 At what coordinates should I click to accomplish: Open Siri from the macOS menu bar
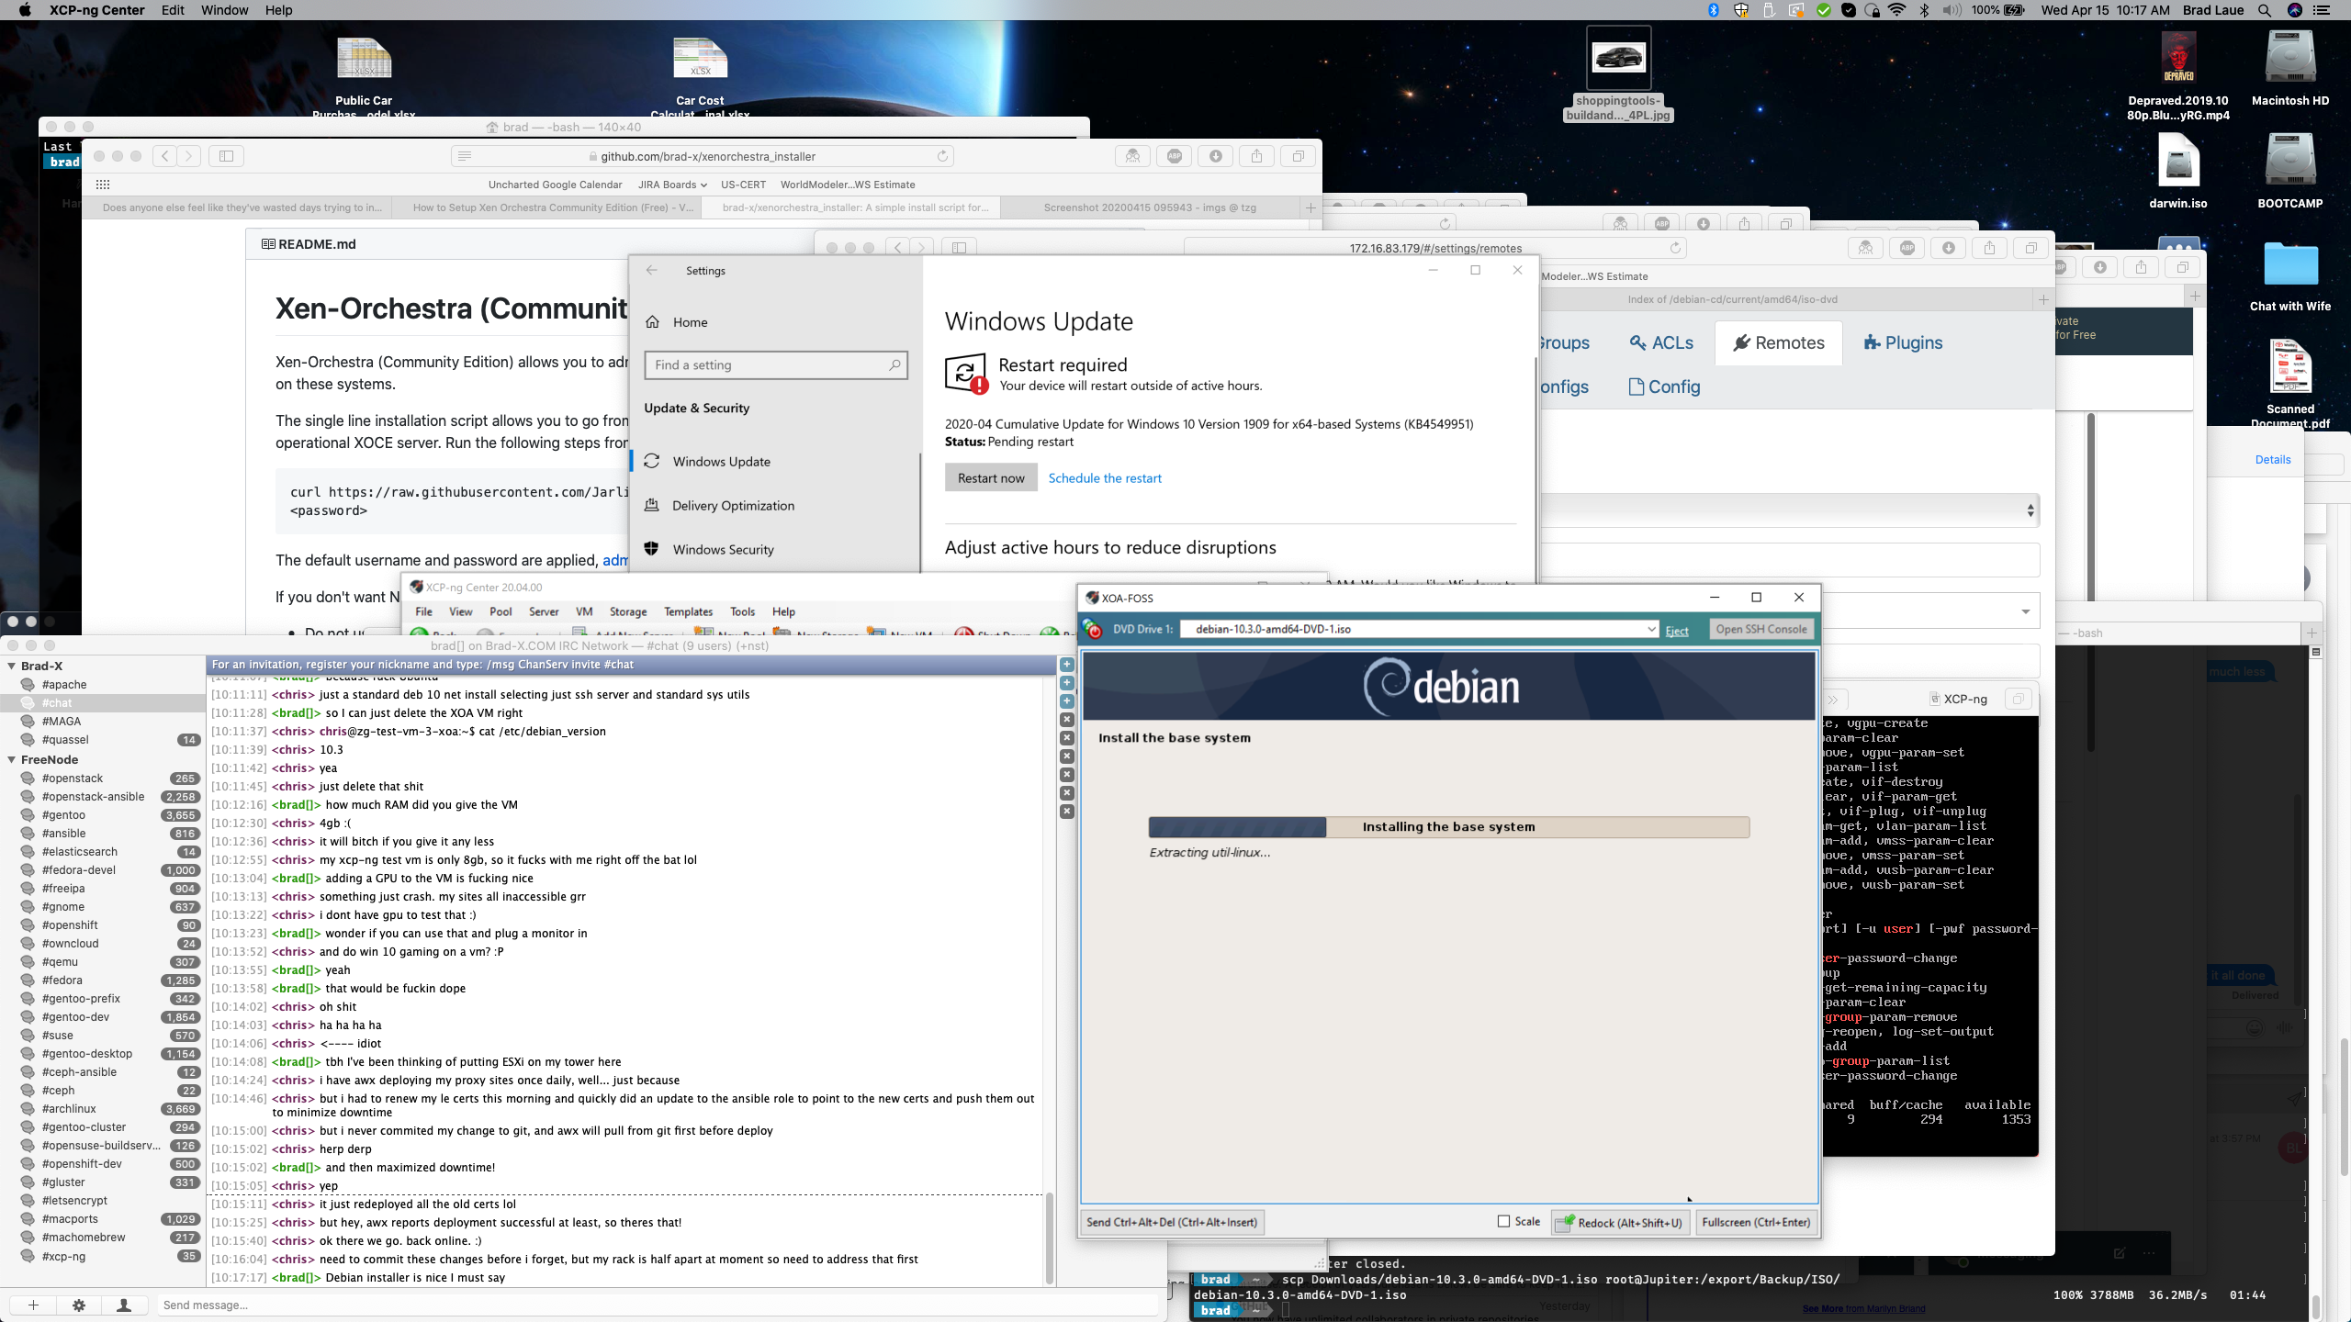pyautogui.click(x=2295, y=10)
